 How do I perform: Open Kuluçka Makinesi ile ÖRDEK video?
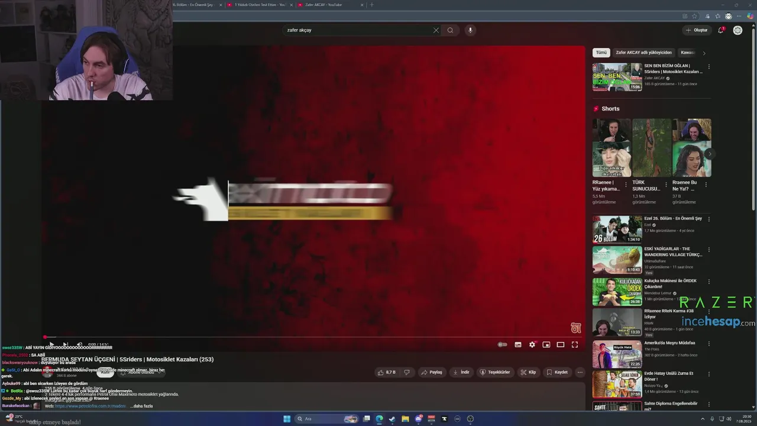click(617, 292)
